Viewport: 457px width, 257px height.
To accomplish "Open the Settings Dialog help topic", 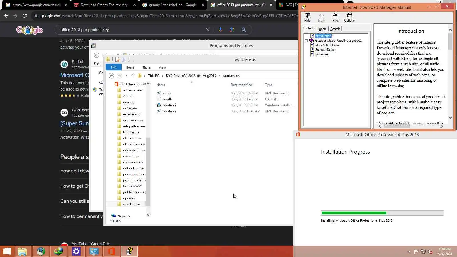I will 325,50.
